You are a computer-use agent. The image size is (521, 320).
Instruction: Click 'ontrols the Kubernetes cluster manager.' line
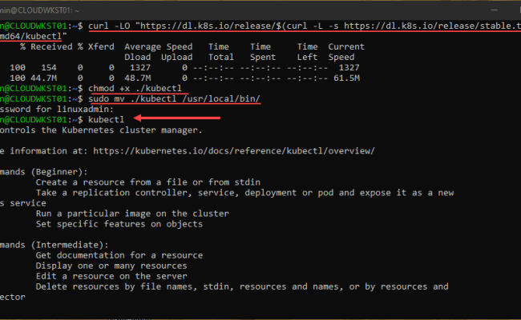(101, 130)
